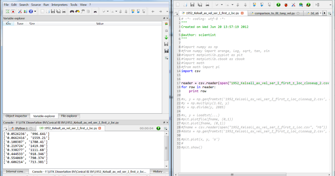
Task: Sort variables by Size column header
Action: pyautogui.click(x=32, y=24)
